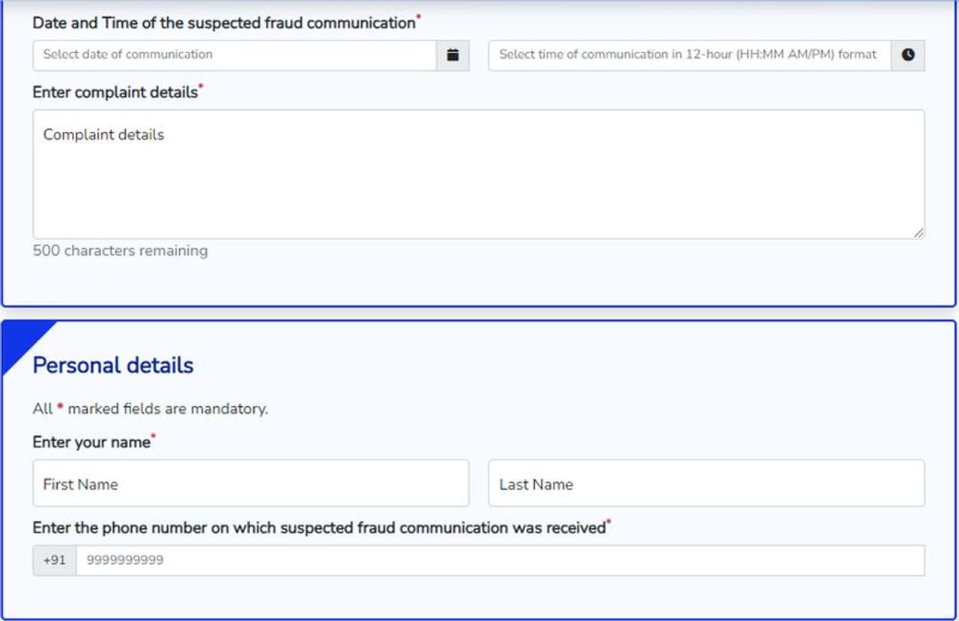Click the '500 characters remaining' counter text
Screen dimensions: 959x621
[121, 251]
